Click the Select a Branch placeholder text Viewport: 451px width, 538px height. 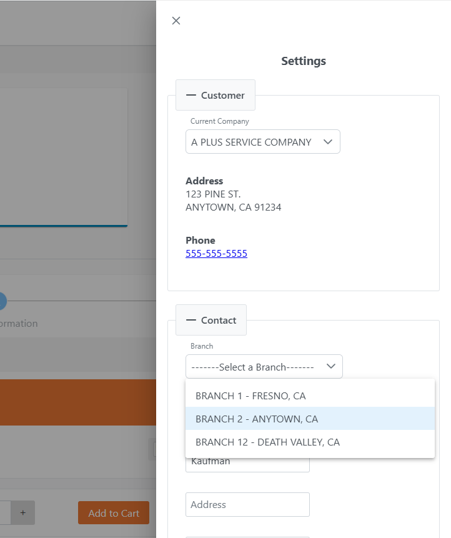click(x=252, y=367)
